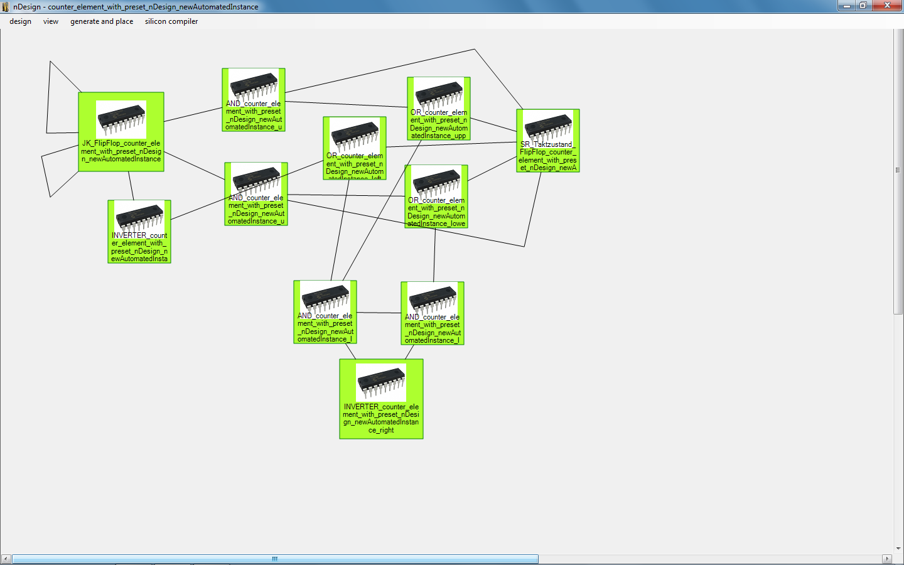Minimize the nDesign window
The height and width of the screenshot is (565, 904).
coord(846,6)
